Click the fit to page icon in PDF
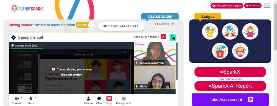Viewport: 277px width, 106px height. click(79, 51)
